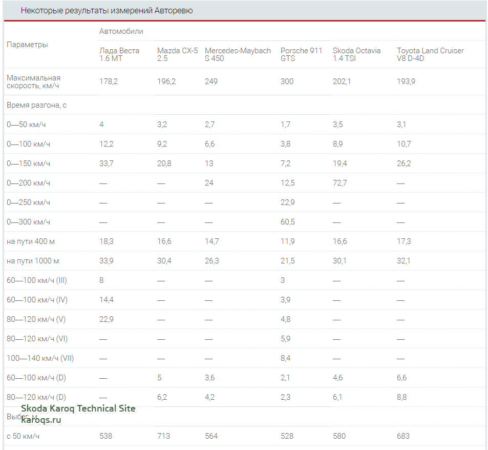Click the 80—120 (VI) value 5,9

(286, 339)
